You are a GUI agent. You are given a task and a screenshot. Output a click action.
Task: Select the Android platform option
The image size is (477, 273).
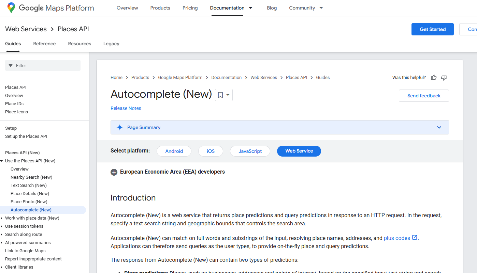(x=174, y=151)
